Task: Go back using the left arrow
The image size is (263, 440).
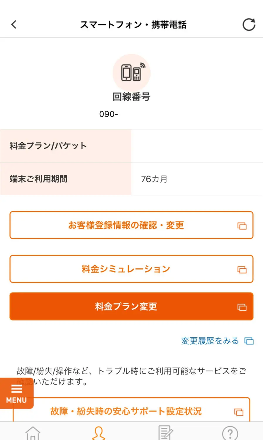Action: coord(14,25)
